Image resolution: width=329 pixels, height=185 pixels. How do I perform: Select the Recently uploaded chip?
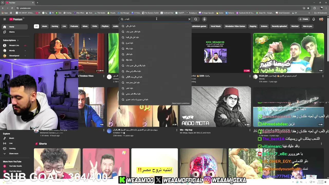click(279, 26)
